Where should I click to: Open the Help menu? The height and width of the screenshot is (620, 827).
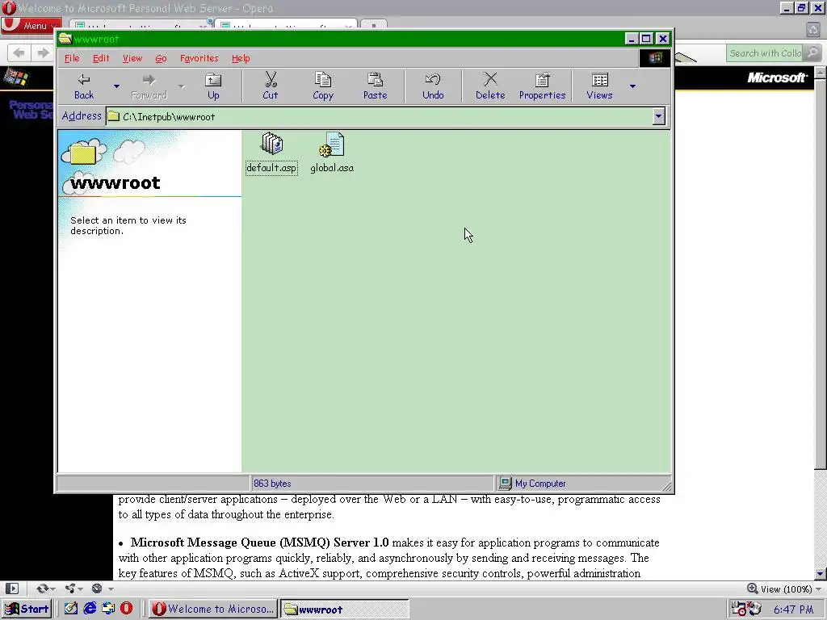pyautogui.click(x=241, y=58)
